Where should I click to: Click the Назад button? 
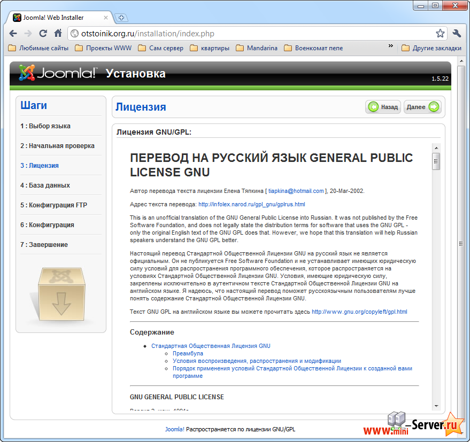tap(383, 107)
